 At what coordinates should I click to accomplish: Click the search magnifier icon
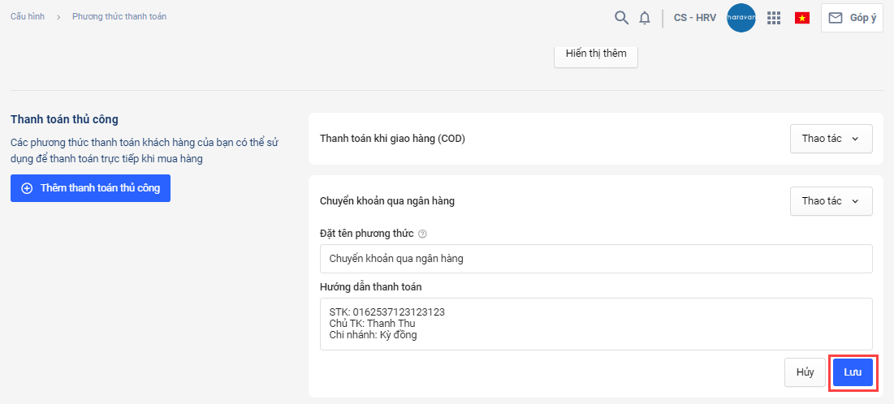(x=621, y=17)
